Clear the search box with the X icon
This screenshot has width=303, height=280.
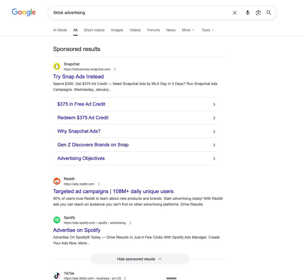tap(235, 13)
